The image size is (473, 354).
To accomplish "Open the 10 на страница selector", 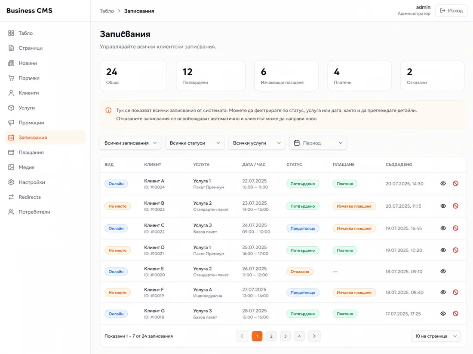I will 436,336.
